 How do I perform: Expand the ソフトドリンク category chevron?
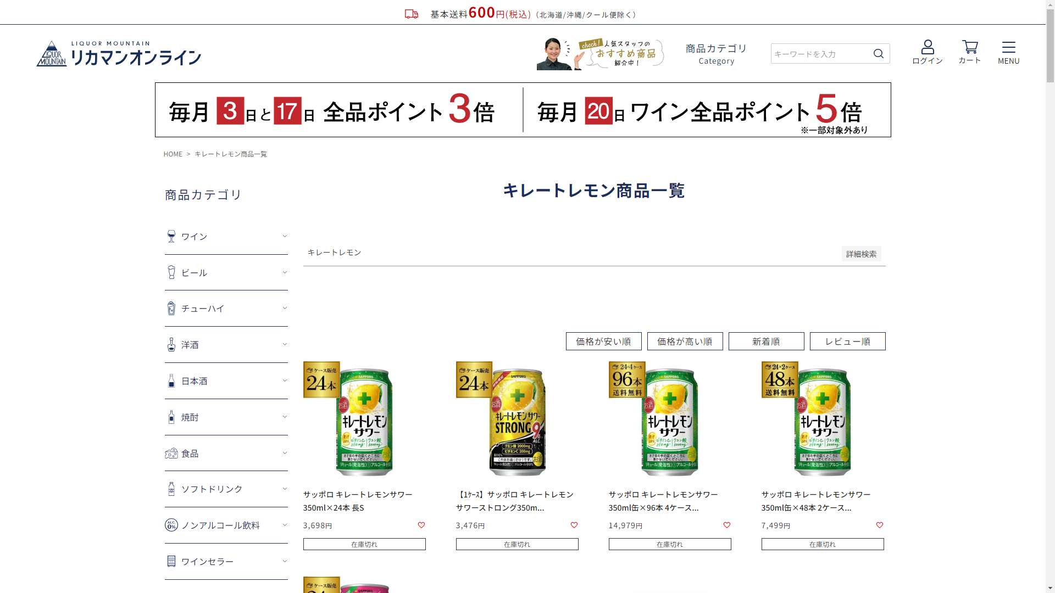pyautogui.click(x=285, y=489)
